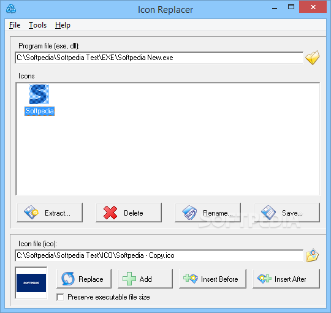Viewport: 331px width, 313px height.
Task: Click the Insert After button
Action: tap(286, 279)
